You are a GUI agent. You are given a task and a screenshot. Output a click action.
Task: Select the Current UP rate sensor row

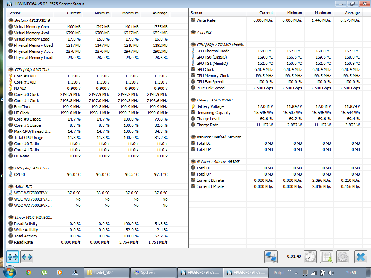pos(276,186)
